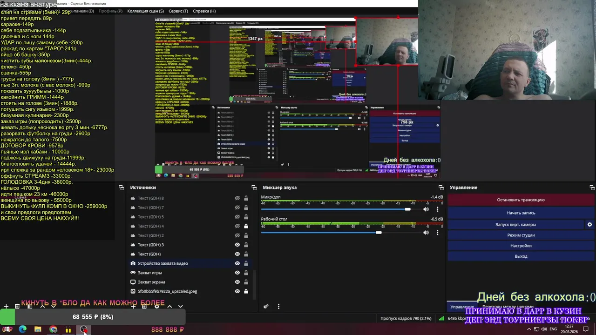Image resolution: width=596 pixels, height=335 pixels.
Task: Open virtual camera settings gear icon
Action: coord(589,224)
